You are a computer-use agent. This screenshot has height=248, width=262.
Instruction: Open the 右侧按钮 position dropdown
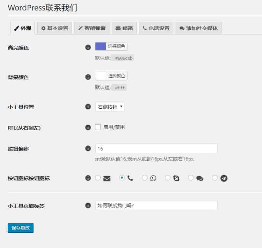pyautogui.click(x=110, y=107)
